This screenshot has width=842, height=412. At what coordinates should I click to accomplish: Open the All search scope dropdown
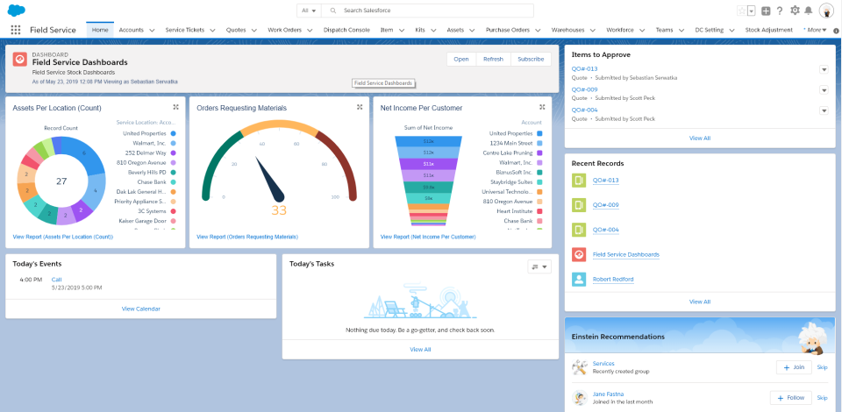[x=309, y=11]
